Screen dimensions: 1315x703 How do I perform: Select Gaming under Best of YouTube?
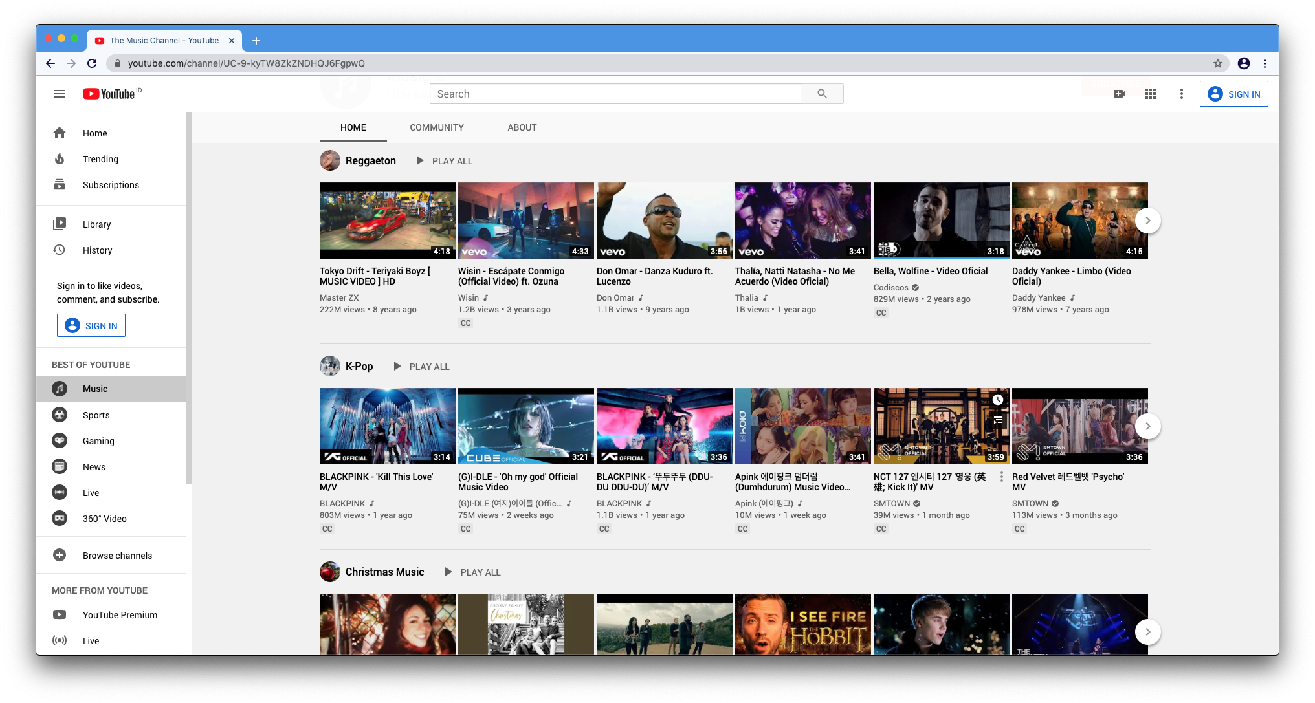click(x=111, y=441)
